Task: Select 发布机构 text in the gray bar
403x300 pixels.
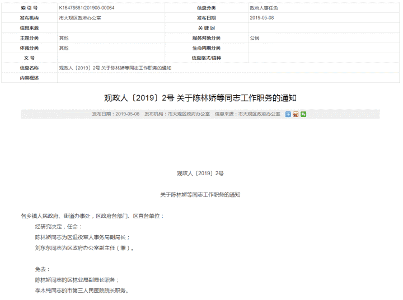Action: click(177, 114)
